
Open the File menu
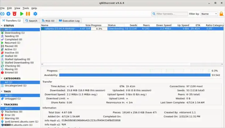coord(2,8)
